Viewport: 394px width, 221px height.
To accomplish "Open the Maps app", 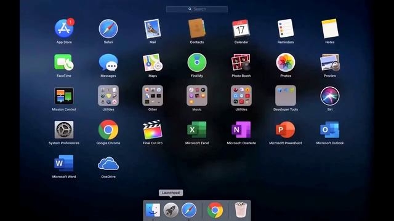I will (x=153, y=62).
